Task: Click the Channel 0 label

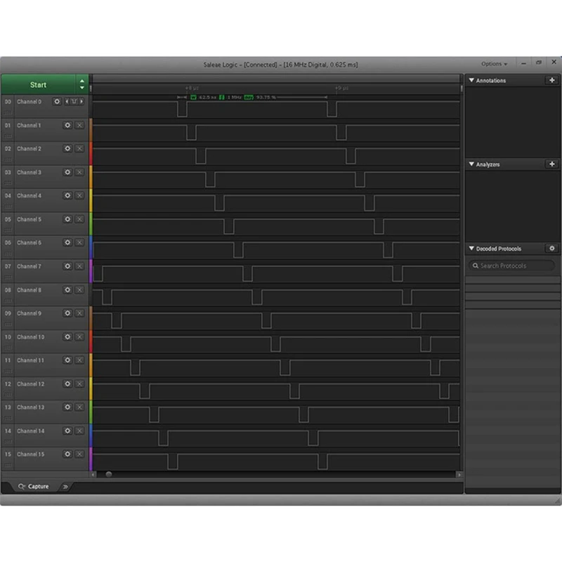Action: pyautogui.click(x=29, y=102)
